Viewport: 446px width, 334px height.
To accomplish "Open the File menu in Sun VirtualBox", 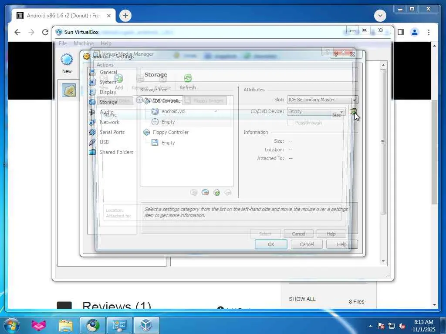I will point(63,43).
